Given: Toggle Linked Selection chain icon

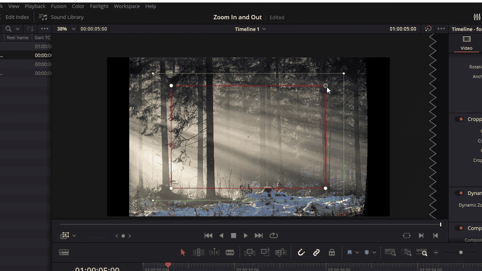Looking at the screenshot, I should (316, 252).
